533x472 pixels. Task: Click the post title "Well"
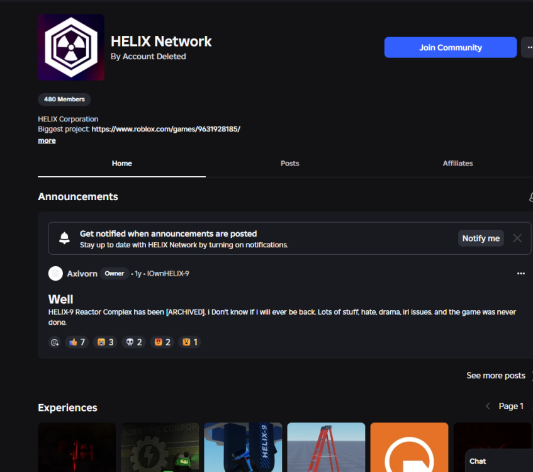61,300
